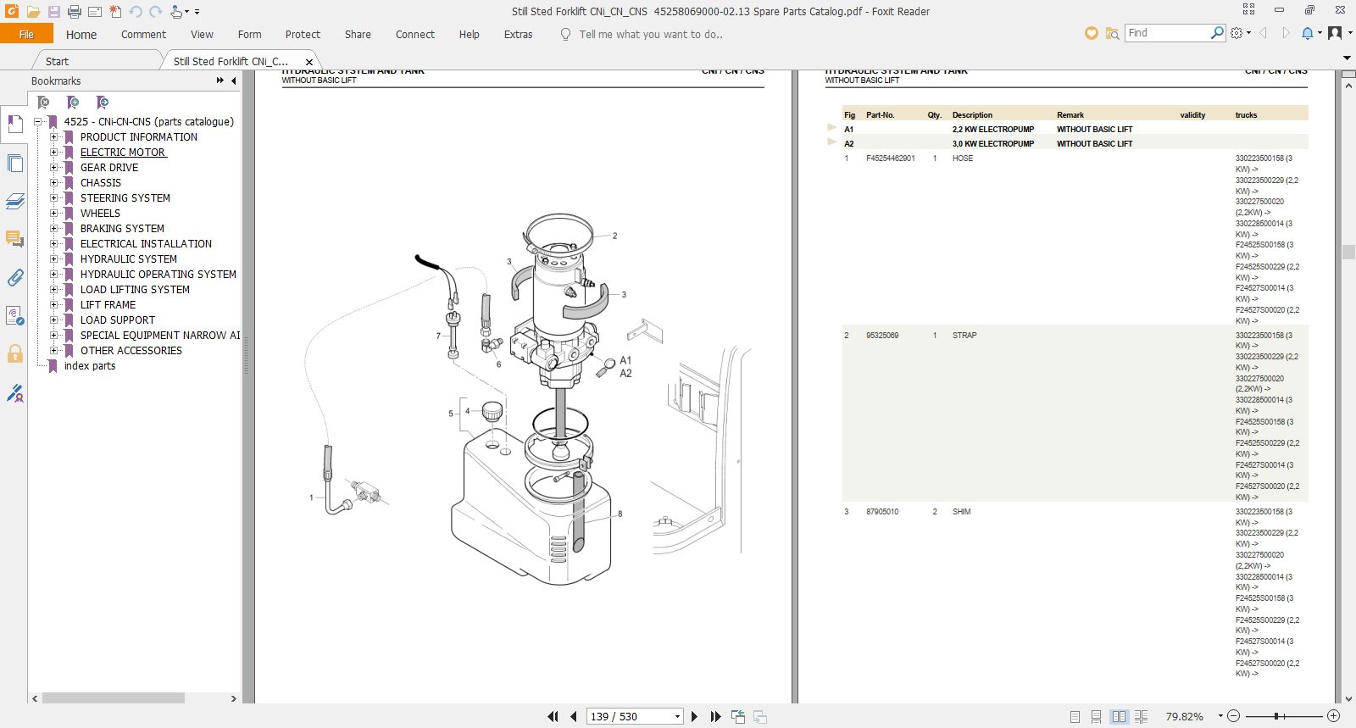
Task: Click the print icon in quick toolbar
Action: 75,12
